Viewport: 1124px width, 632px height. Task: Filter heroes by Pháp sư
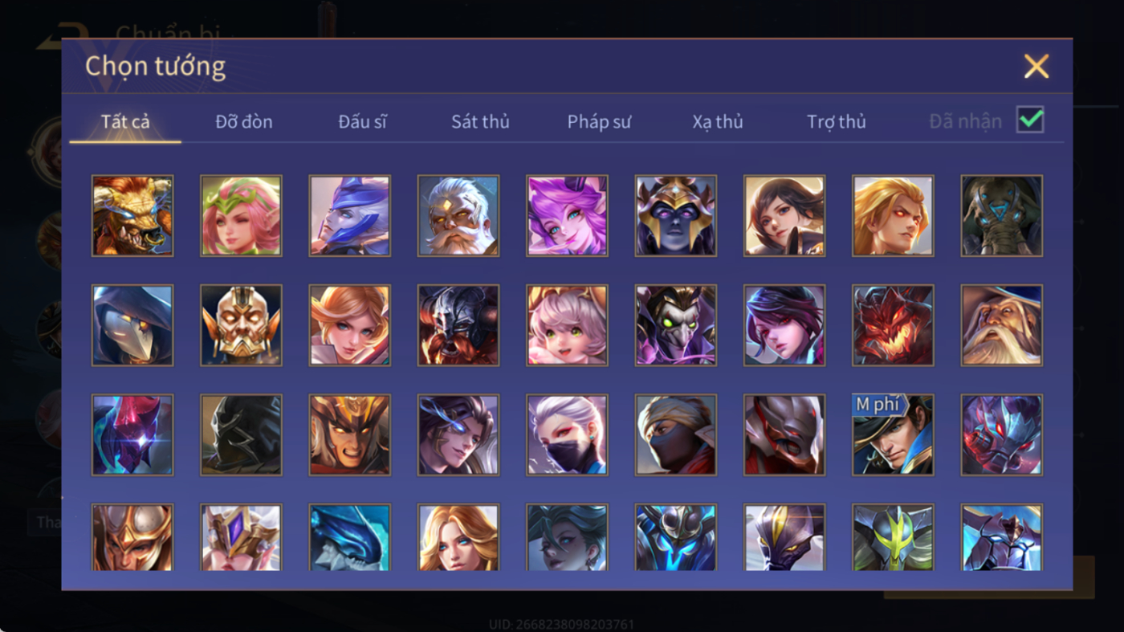[599, 122]
